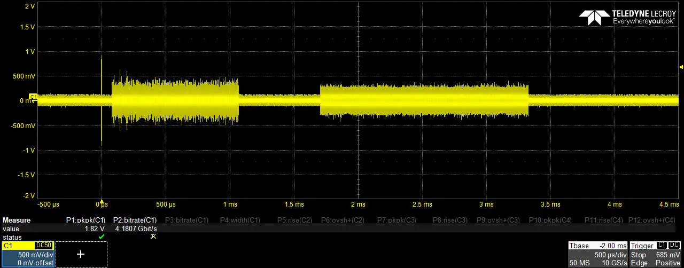Select the P1:pkpk(C1) measurement column
Image resolution: width=684 pixels, height=268 pixels.
[85, 220]
